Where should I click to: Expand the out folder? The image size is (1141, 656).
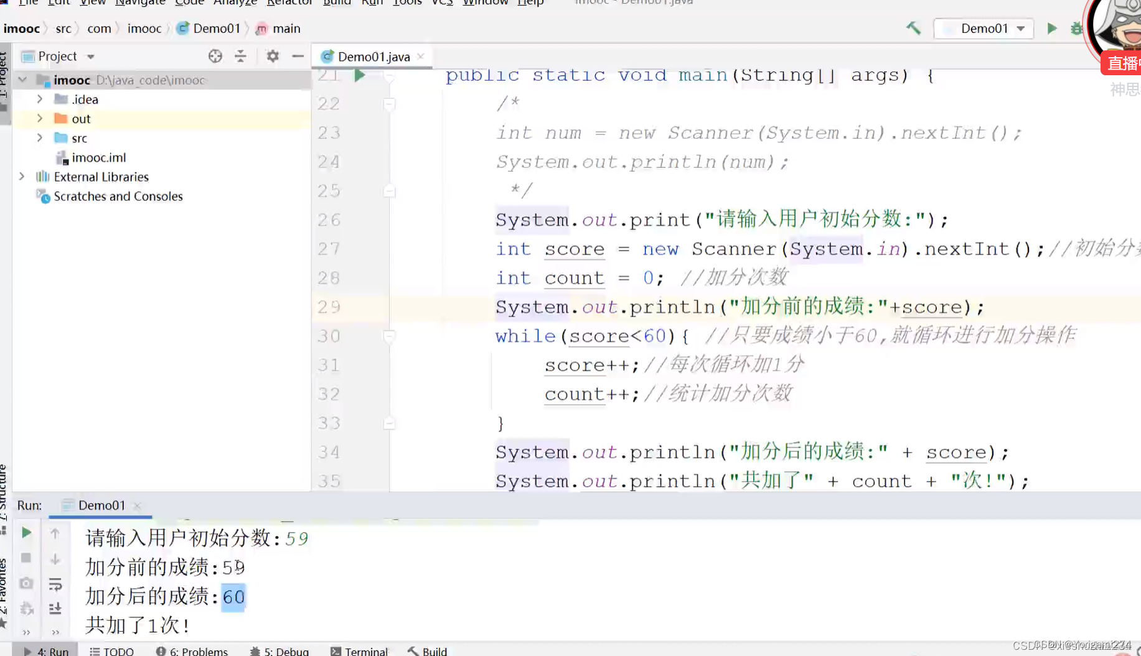(x=40, y=118)
